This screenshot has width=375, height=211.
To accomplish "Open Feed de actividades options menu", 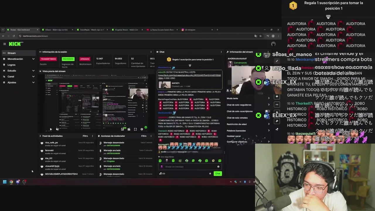I will [x=92, y=136].
